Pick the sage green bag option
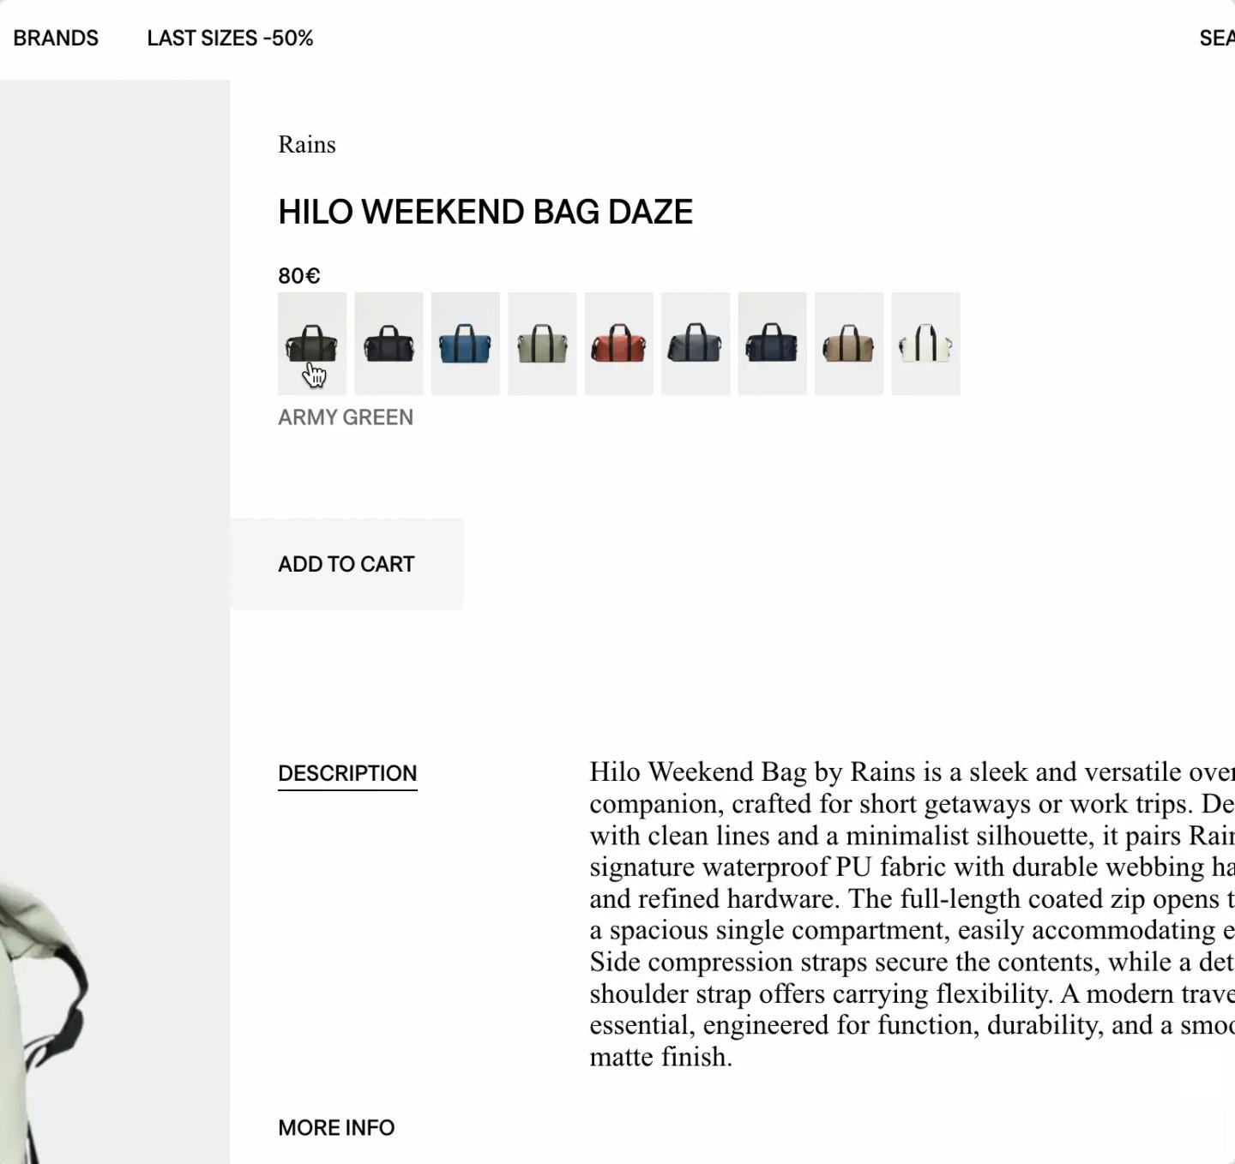Screen dimensions: 1235x1164 pyautogui.click(x=542, y=343)
